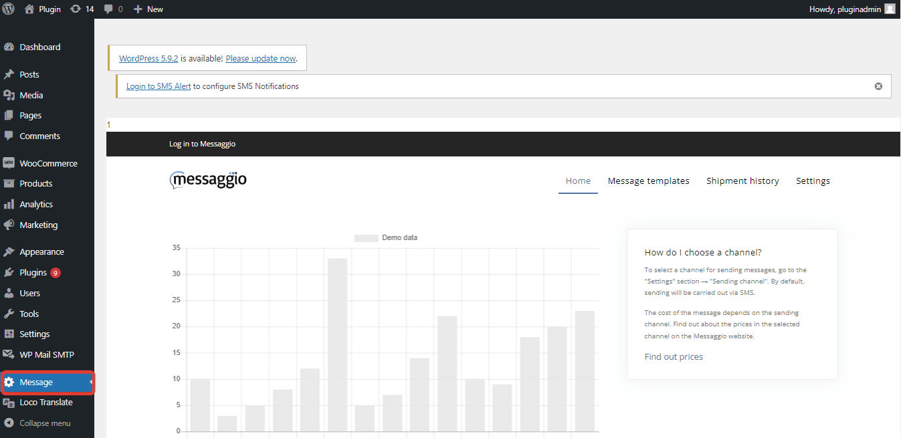Image resolution: width=901 pixels, height=438 pixels.
Task: Click the Find out prices link
Action: pos(674,356)
